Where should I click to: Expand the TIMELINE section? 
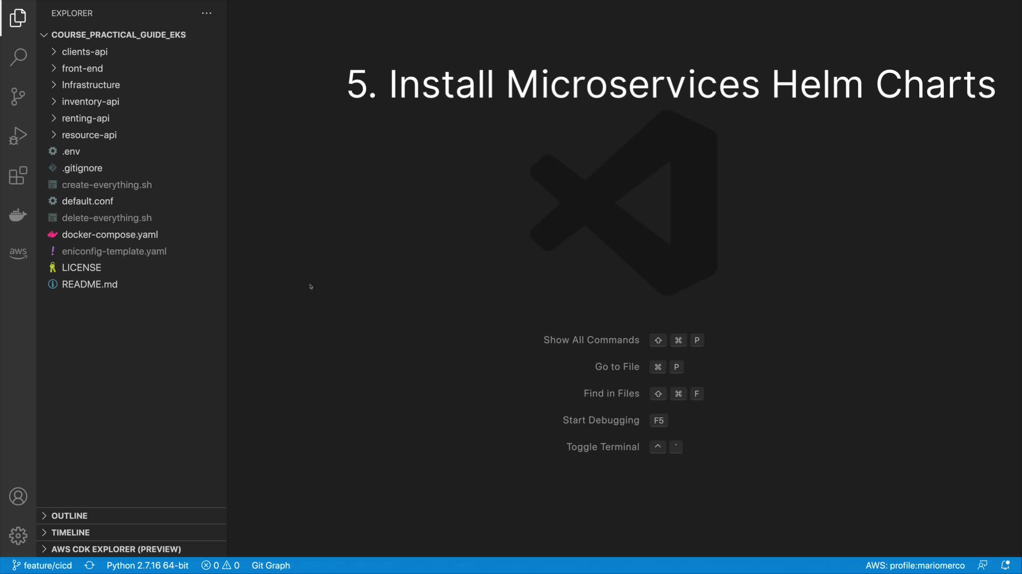tap(70, 533)
